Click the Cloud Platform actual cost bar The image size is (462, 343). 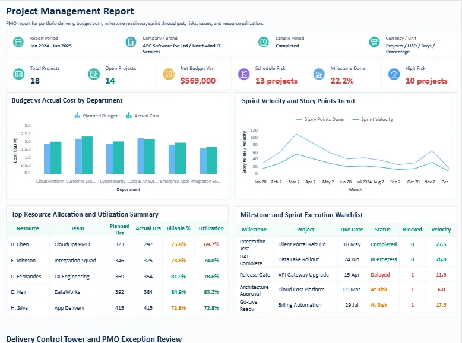coord(56,158)
